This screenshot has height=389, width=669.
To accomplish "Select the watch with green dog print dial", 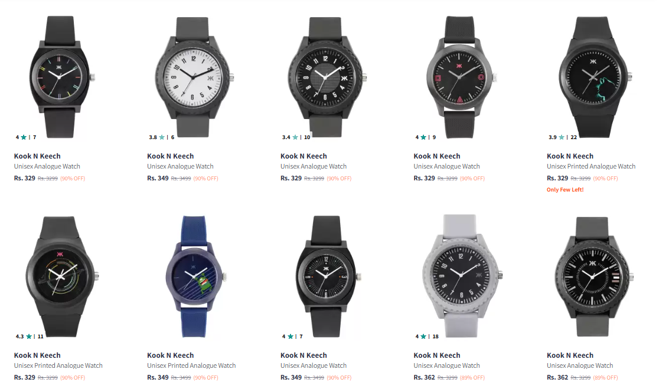I will point(594,77).
